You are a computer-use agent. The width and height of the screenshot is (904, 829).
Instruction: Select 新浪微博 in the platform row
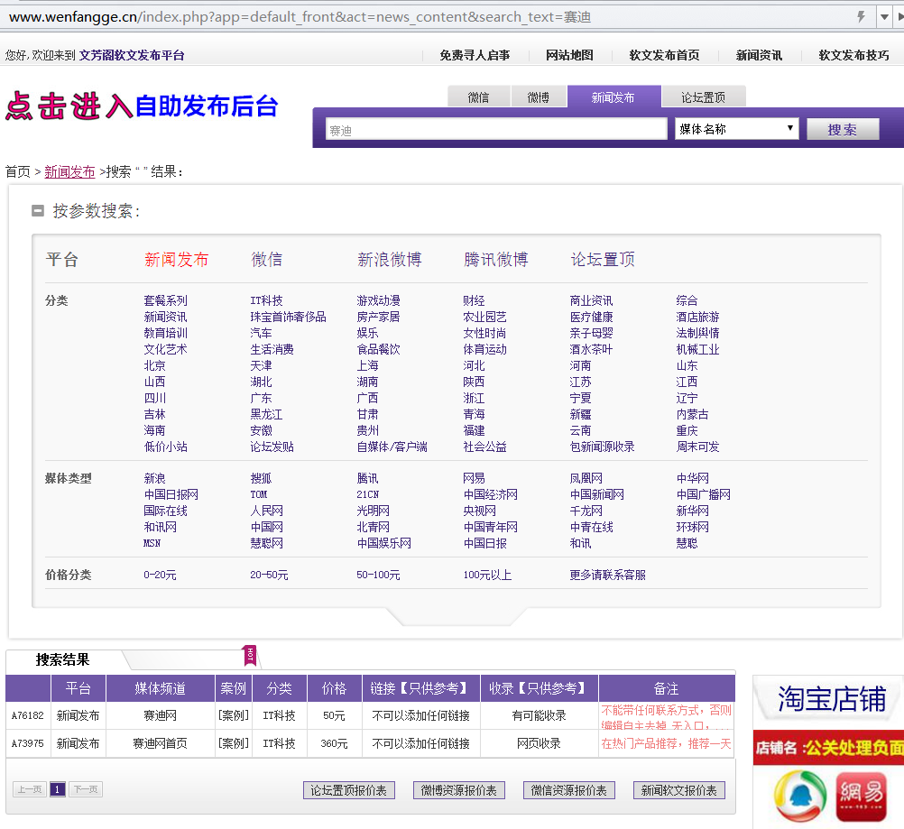389,260
